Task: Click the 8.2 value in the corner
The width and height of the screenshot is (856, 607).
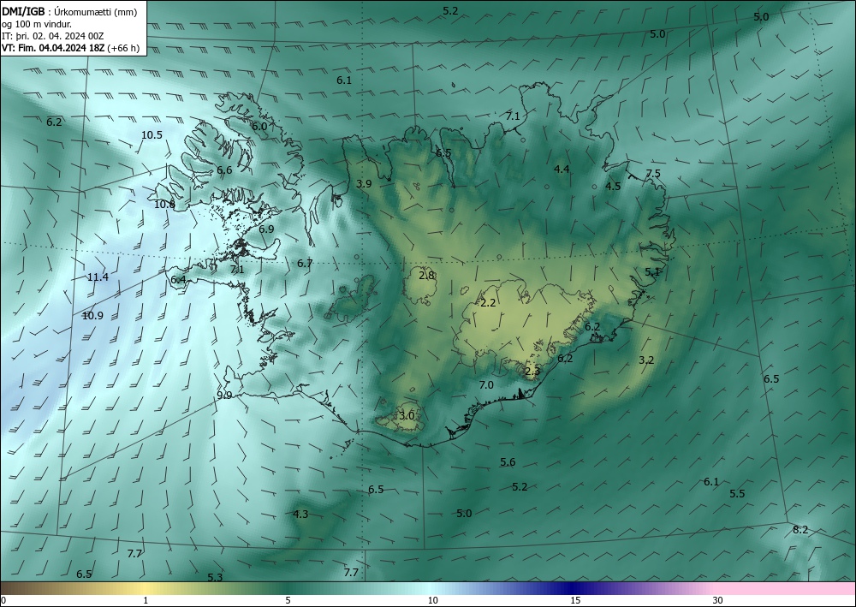Action: 800,530
